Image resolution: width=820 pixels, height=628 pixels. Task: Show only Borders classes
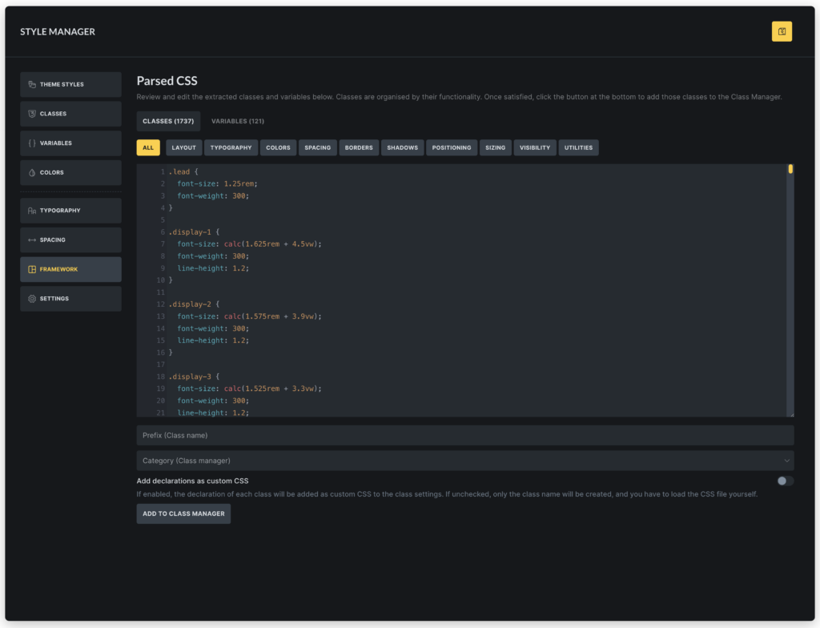358,147
